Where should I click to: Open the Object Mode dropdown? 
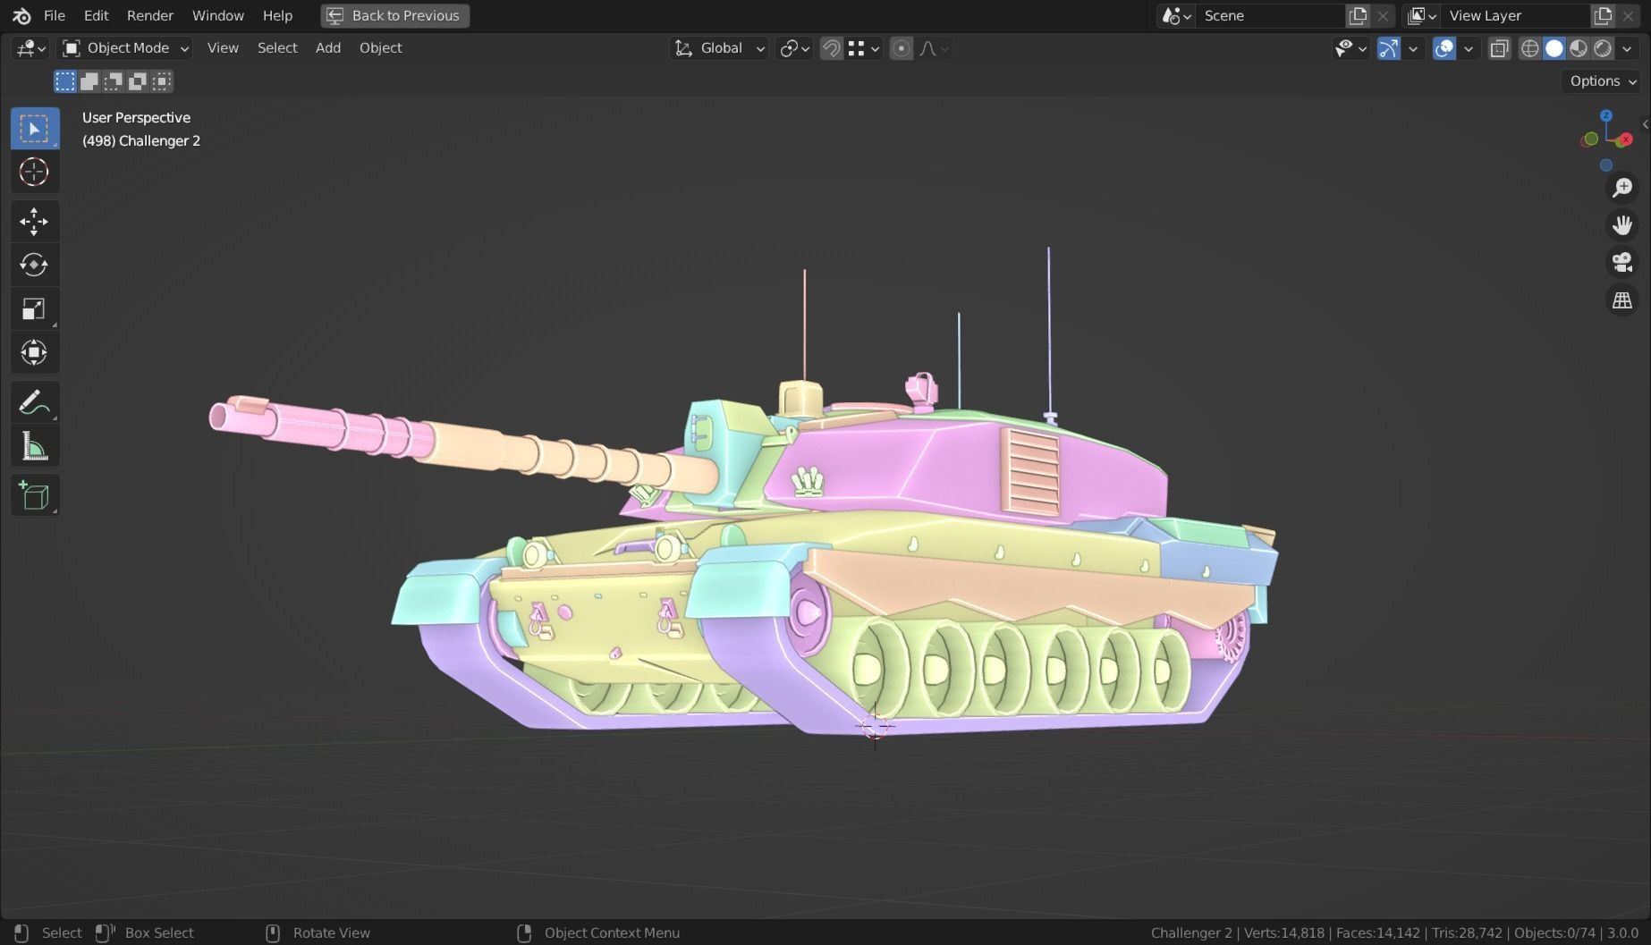[126, 48]
